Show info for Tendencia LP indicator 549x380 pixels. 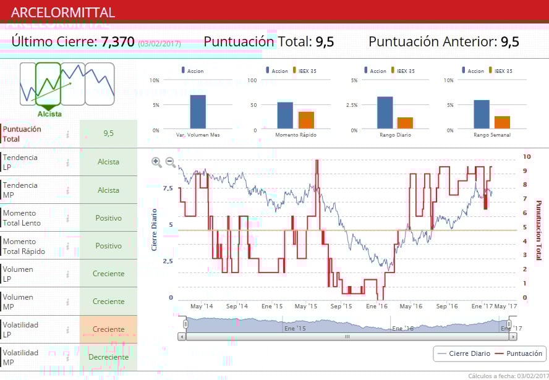67,162
